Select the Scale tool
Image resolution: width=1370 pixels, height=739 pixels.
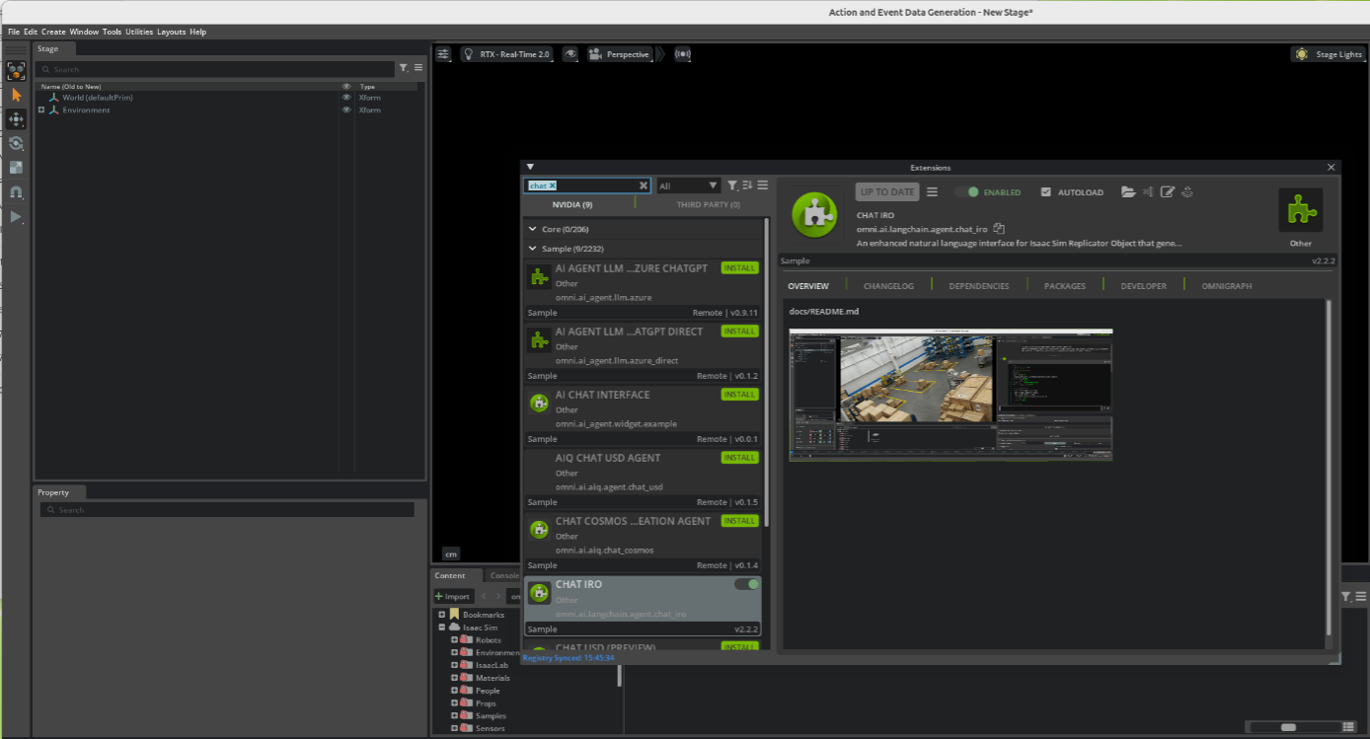pyautogui.click(x=15, y=168)
